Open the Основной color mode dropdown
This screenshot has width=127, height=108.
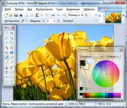(x=92, y=56)
